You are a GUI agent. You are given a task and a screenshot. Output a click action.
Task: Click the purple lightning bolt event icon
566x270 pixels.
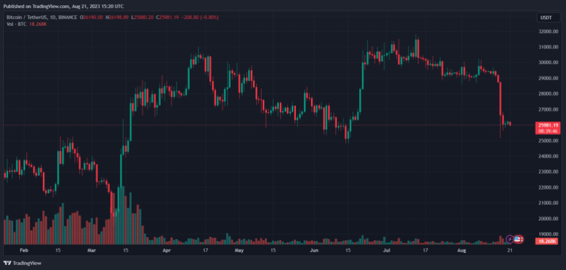coord(509,238)
